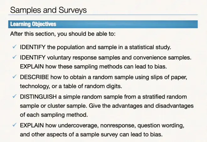Click the checkmark beside DESCRIBE random sample
The width and height of the screenshot is (207, 142).
[14, 76]
